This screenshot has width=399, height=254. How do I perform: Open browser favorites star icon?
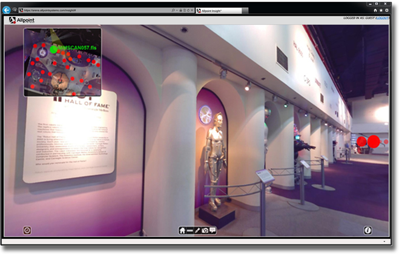(381, 10)
